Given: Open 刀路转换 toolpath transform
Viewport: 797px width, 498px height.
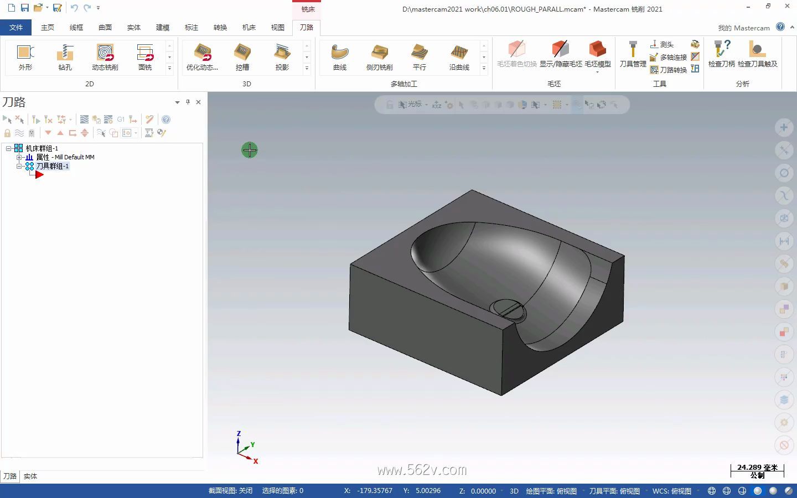Looking at the screenshot, I should (668, 70).
